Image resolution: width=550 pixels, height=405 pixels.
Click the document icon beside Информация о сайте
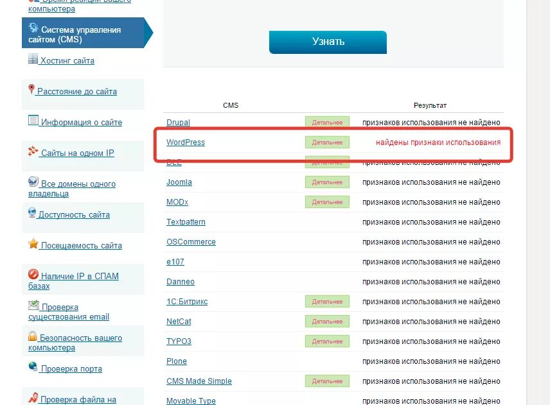33,120
